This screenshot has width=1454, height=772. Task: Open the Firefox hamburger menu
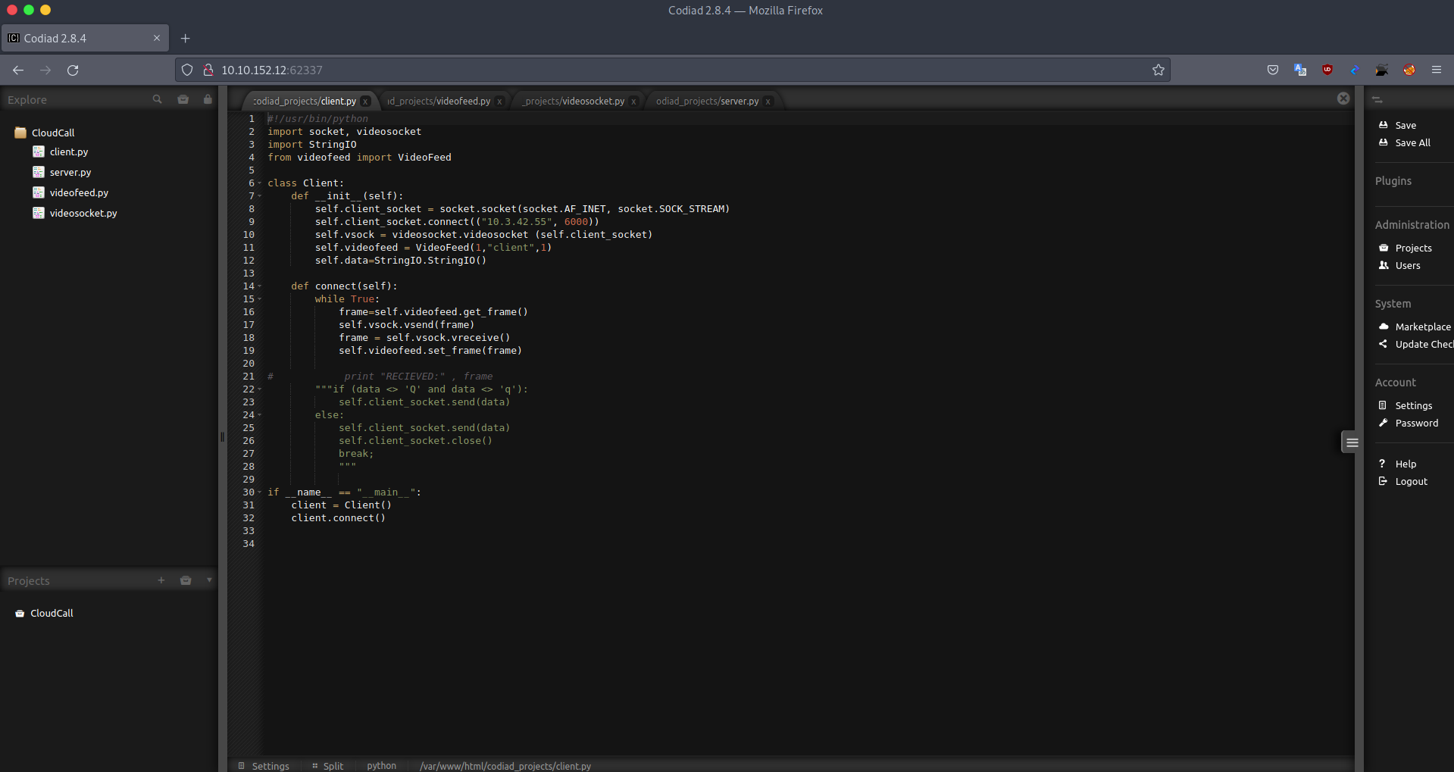1437,70
